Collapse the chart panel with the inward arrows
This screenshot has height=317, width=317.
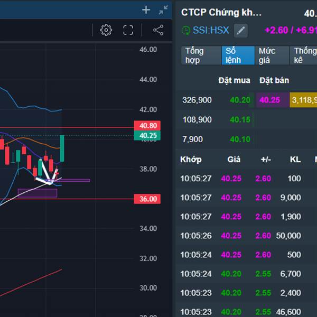coord(163,10)
